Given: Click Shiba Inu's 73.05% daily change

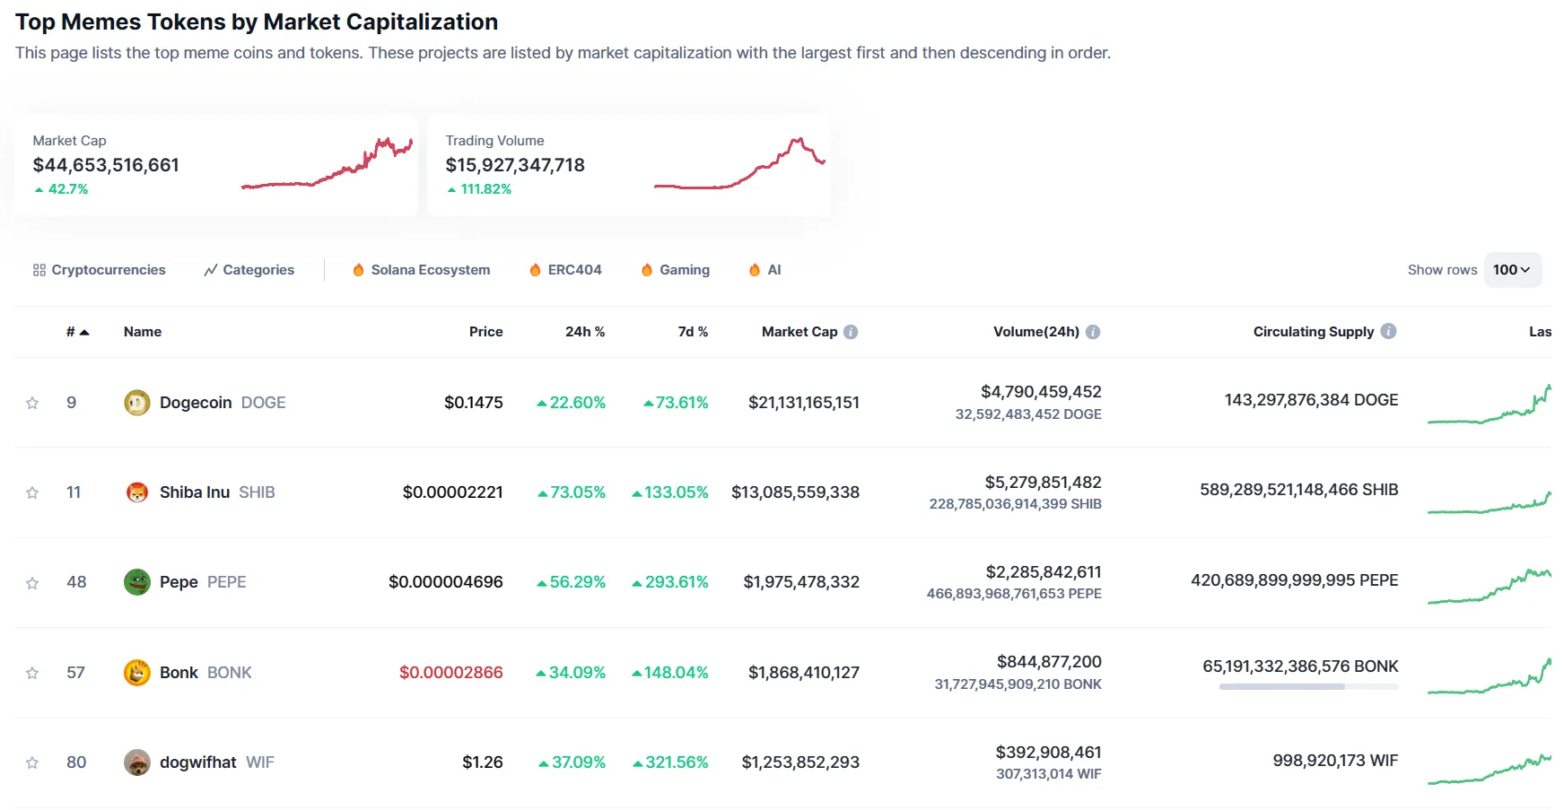Looking at the screenshot, I should tap(572, 492).
